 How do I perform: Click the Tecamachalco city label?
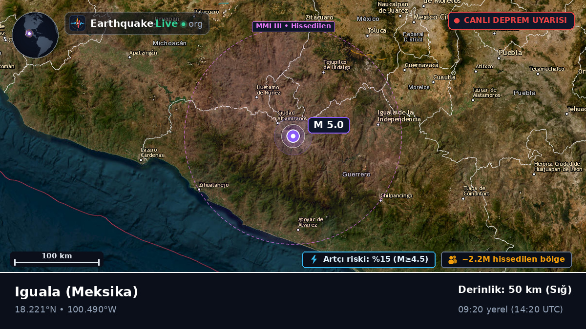(547, 69)
